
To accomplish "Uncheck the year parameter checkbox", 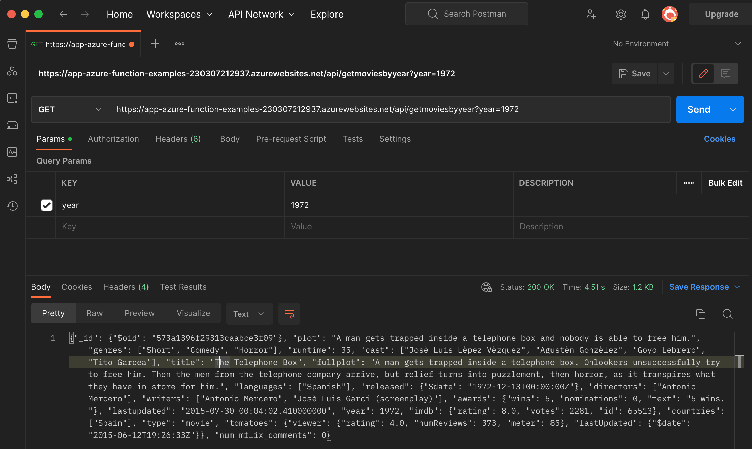I will [x=47, y=205].
